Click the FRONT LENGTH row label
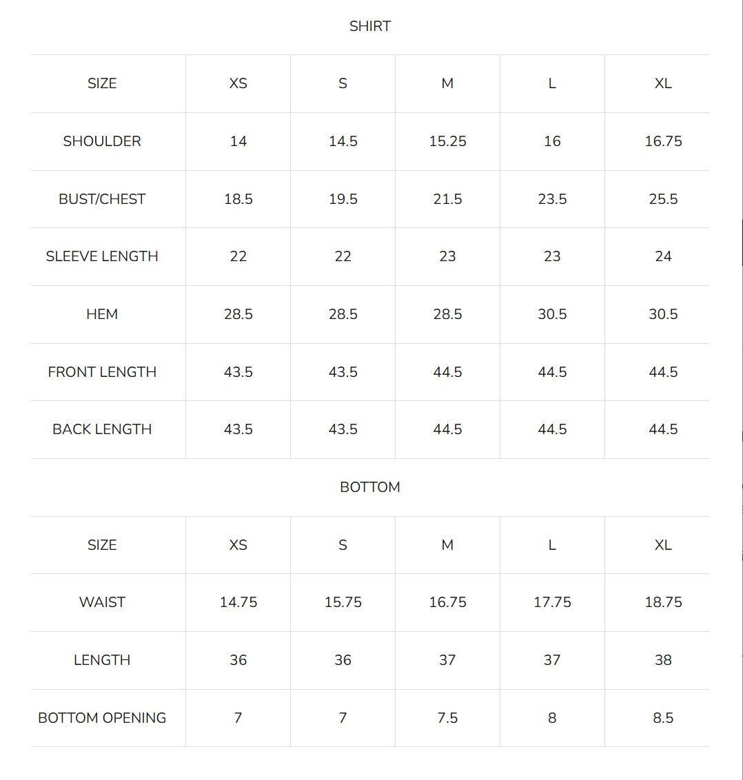Viewport: 743px width, 780px height. [102, 372]
